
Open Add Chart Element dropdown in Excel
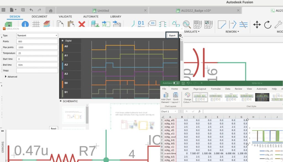166,98
